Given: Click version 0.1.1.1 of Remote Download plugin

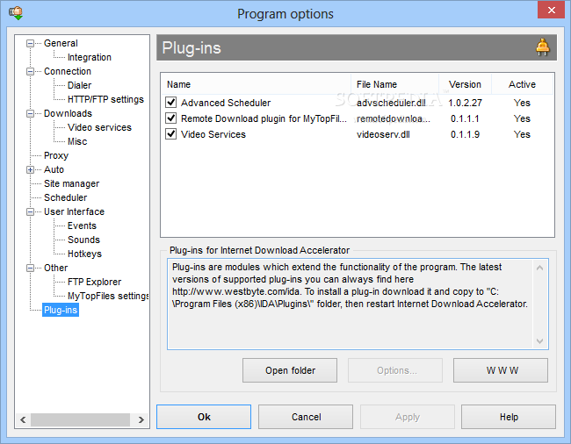Looking at the screenshot, I should [465, 119].
